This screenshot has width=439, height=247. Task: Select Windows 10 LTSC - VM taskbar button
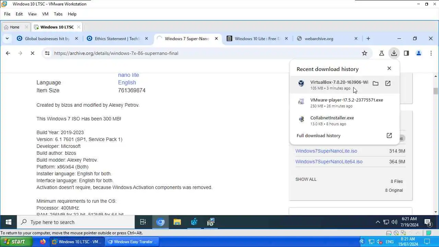77,242
